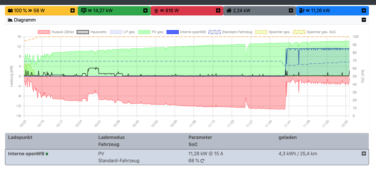
Task: Click the charging station icon in blue card
Action: 302,10
